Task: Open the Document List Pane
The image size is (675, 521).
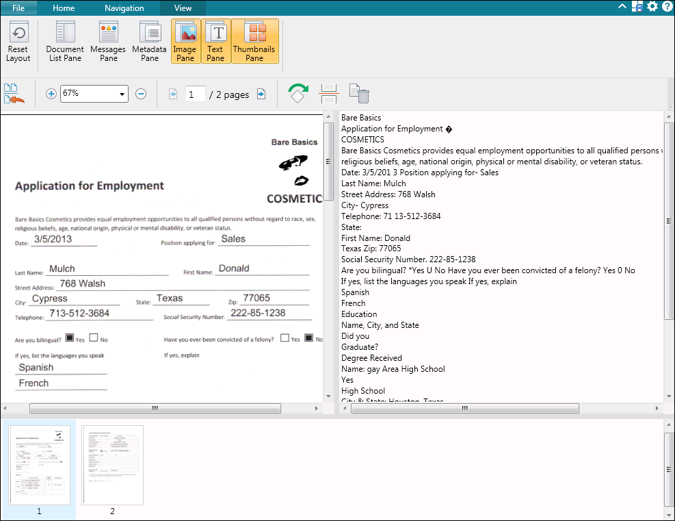Action: tap(65, 41)
